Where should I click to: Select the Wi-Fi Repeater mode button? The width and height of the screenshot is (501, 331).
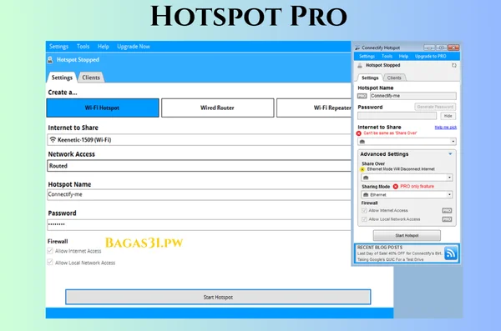pyautogui.click(x=314, y=108)
